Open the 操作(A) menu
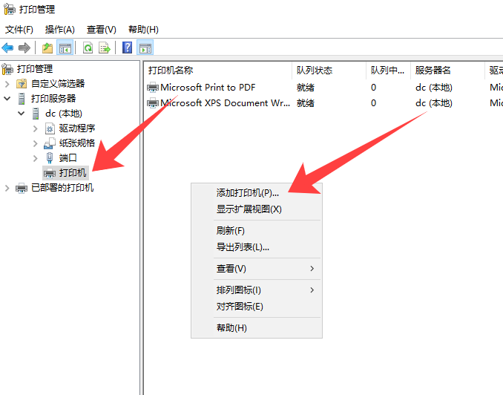Screen dimensions: 503x395 click(x=59, y=30)
